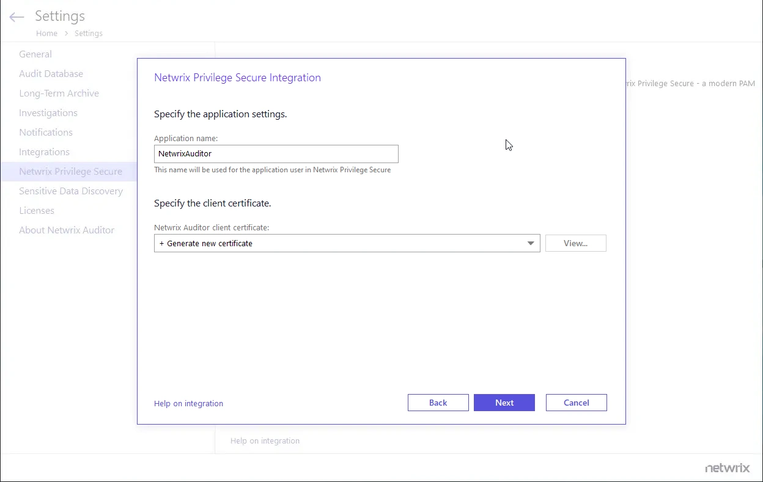
Task: Select the General settings section
Action: pyautogui.click(x=35, y=54)
